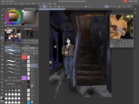Screen dimensions: 139x104
Task: Open the Window menu
Action: tap(49, 4)
